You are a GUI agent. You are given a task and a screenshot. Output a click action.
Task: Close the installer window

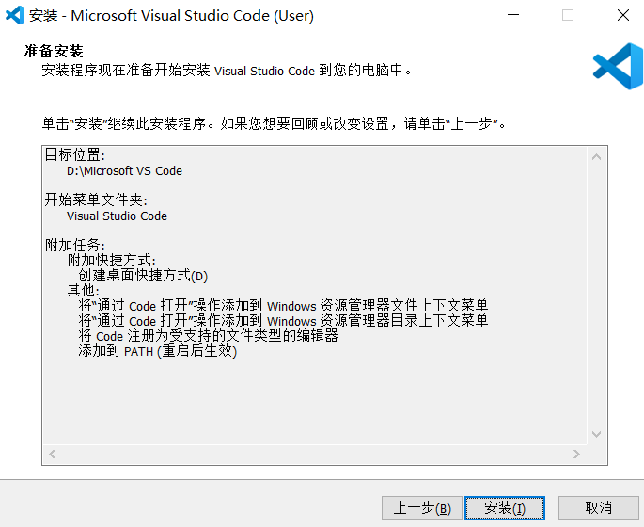(623, 15)
